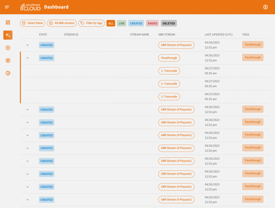
Task: Click the Select Dates button
Action: tap(32, 23)
